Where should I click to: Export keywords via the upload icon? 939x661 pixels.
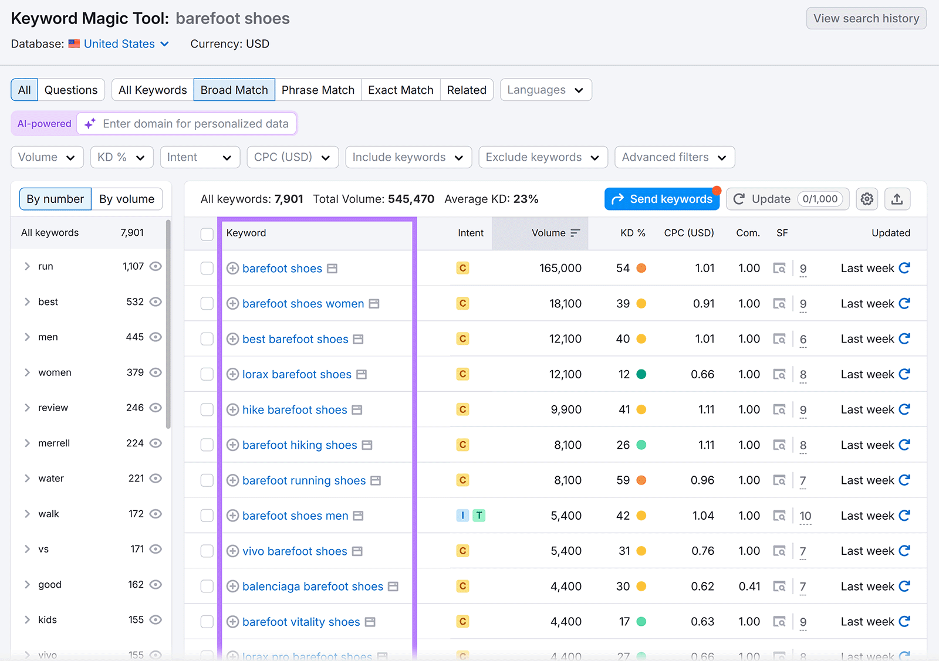(897, 199)
